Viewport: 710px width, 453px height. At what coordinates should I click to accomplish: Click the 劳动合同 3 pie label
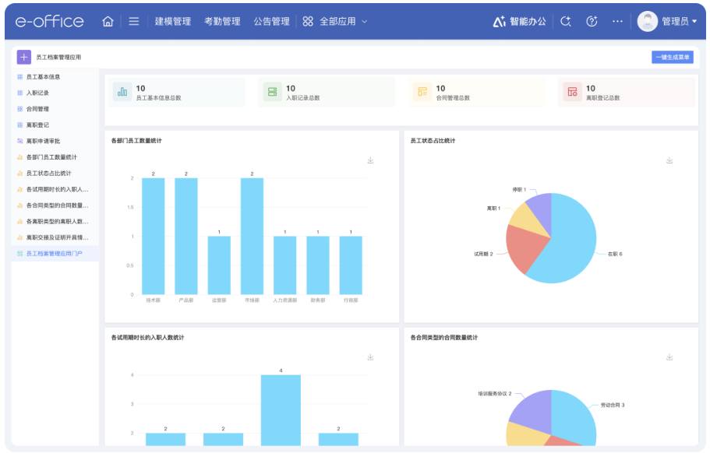point(613,405)
